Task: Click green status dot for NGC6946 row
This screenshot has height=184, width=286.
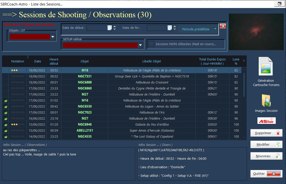Action: click(x=6, y=125)
